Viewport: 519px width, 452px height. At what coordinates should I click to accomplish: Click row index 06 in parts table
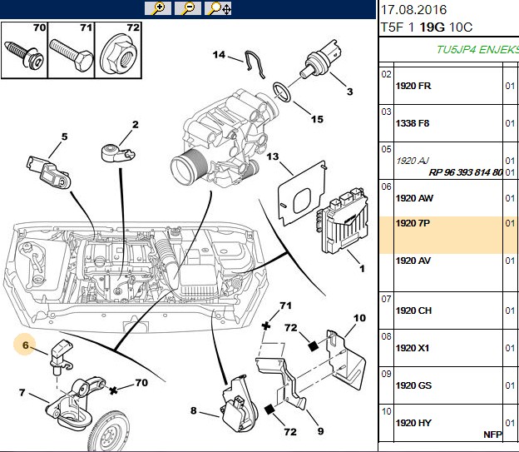click(386, 186)
